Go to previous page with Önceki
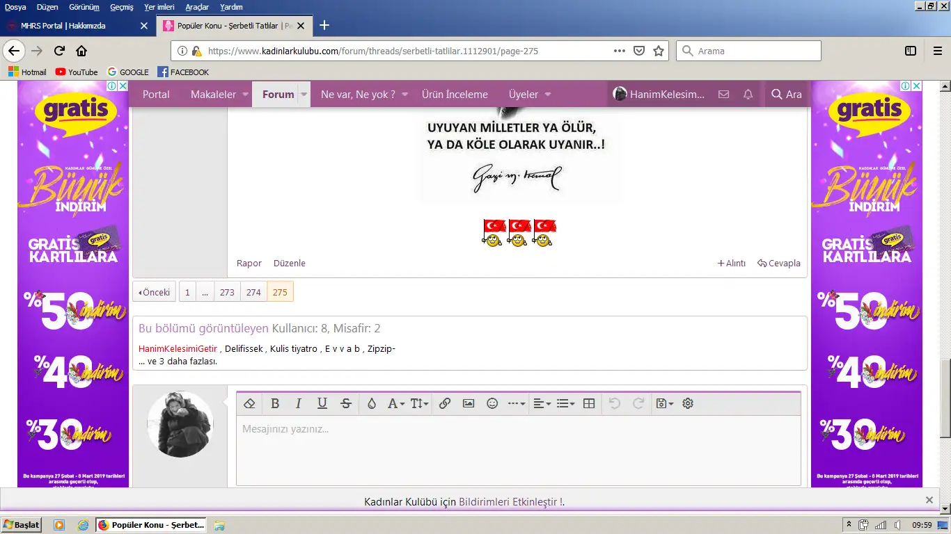The width and height of the screenshot is (951, 534). [x=154, y=292]
